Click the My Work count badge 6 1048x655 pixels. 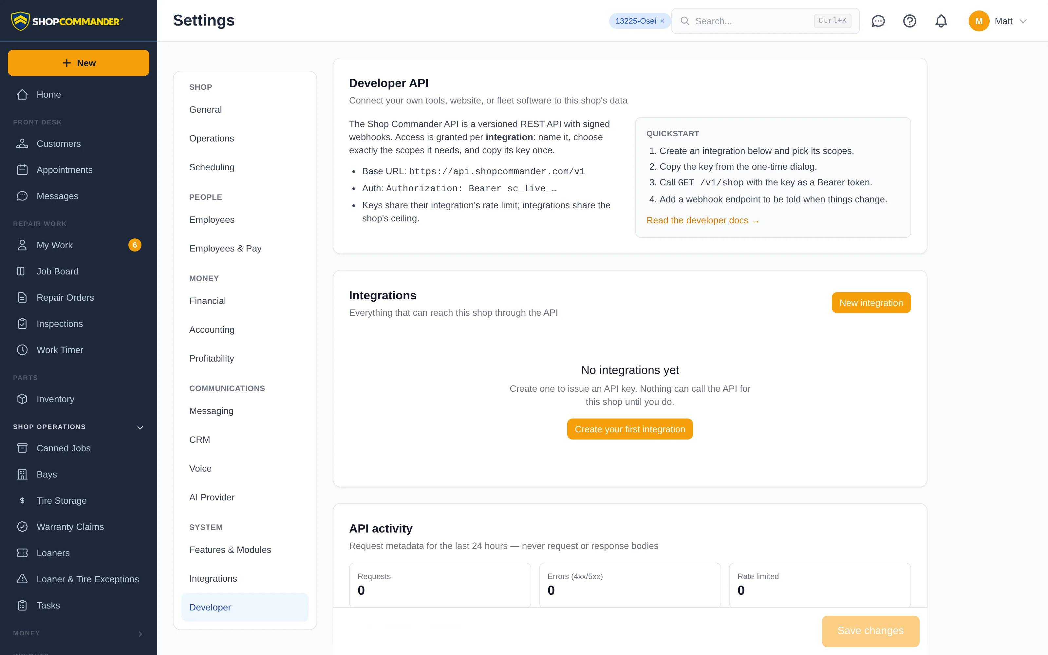(135, 245)
